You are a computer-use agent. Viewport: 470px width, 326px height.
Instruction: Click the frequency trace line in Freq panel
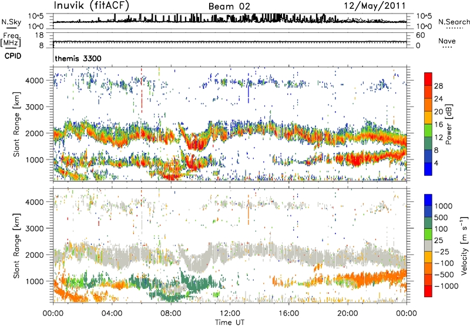point(230,41)
